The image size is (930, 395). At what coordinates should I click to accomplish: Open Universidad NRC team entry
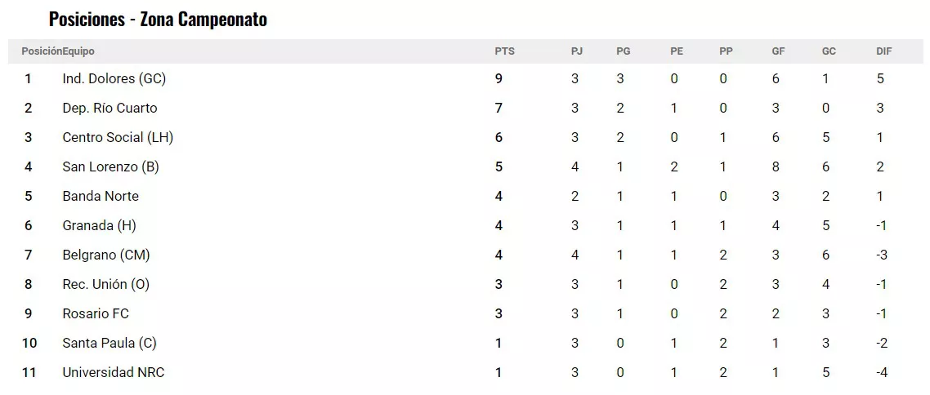coord(114,373)
